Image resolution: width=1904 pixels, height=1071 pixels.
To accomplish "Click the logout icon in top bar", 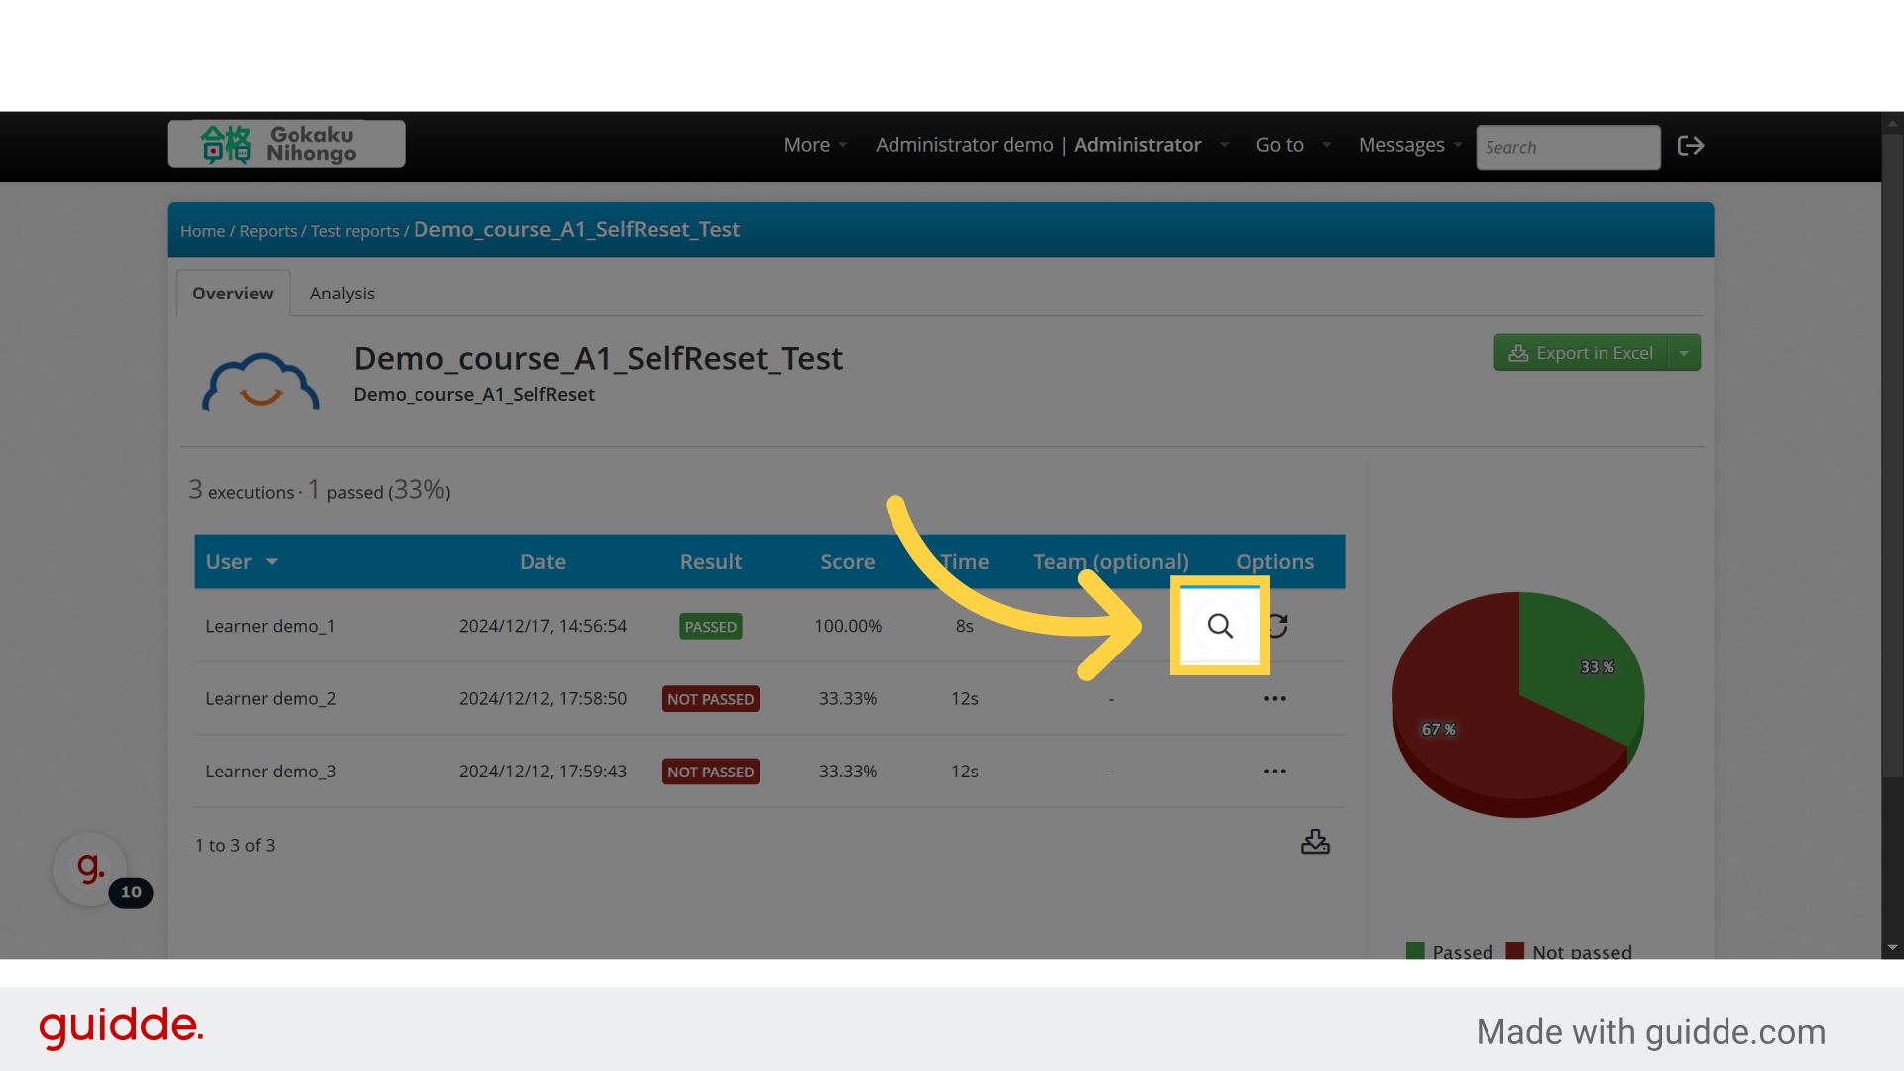I will (x=1690, y=146).
